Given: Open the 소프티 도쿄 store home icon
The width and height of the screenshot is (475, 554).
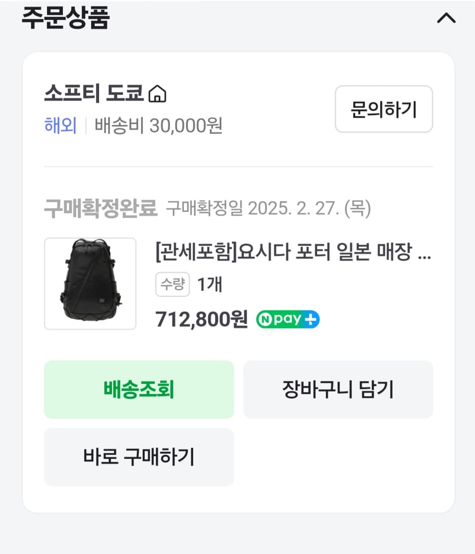Looking at the screenshot, I should tap(157, 94).
